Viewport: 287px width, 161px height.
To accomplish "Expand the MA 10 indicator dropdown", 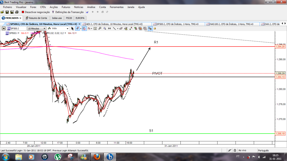I will pos(76,33).
